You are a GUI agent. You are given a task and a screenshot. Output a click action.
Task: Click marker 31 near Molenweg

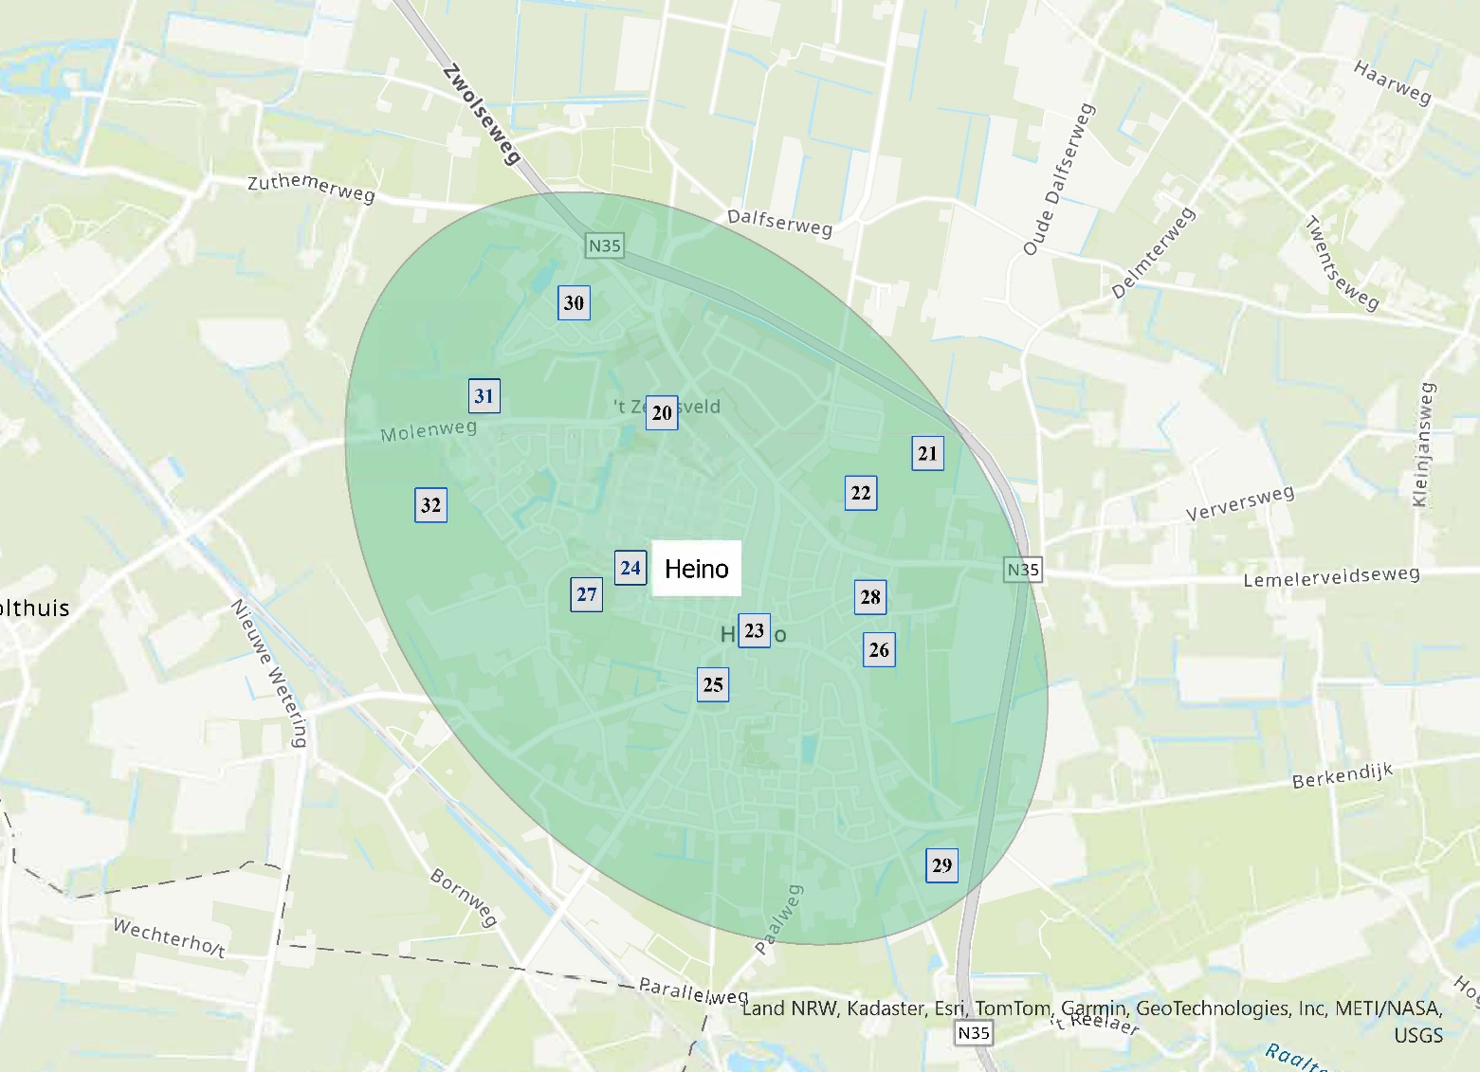[484, 396]
